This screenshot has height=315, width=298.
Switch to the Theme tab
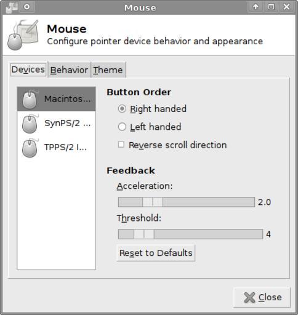coord(108,70)
